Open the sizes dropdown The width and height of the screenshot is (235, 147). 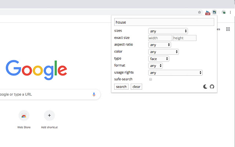(x=168, y=31)
